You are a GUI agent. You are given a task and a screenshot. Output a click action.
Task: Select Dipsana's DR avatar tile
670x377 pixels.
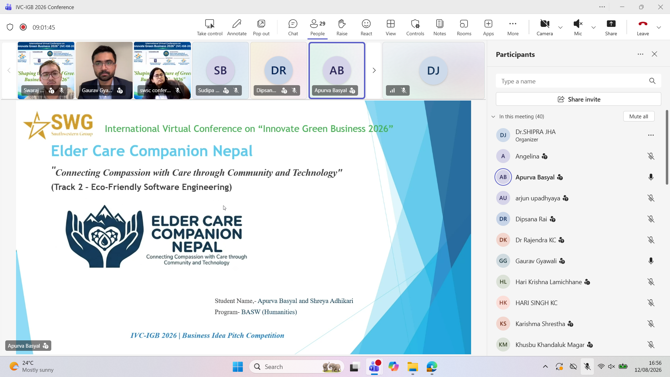pos(278,71)
